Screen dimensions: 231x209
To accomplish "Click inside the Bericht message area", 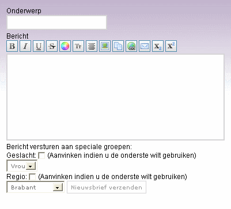I will tap(116, 97).
